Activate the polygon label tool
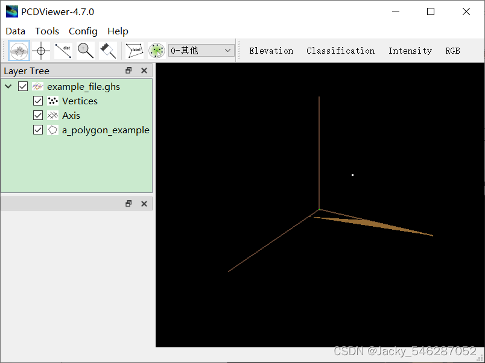This screenshot has width=485, height=363. [135, 51]
